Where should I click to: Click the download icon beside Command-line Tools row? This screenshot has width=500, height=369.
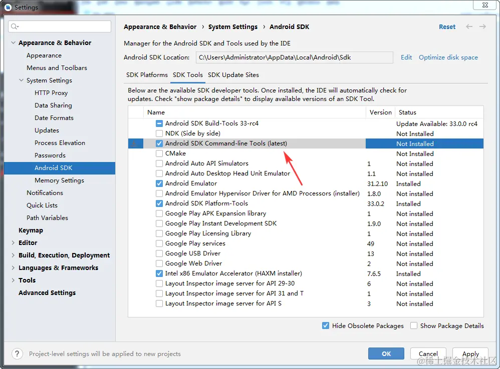tap(135, 143)
